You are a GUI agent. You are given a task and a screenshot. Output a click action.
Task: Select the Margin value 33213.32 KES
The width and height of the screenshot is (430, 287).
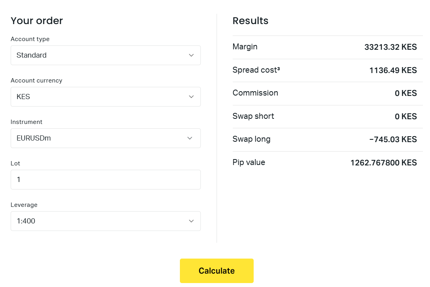click(x=390, y=47)
